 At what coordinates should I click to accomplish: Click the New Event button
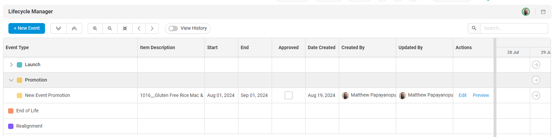(x=27, y=28)
